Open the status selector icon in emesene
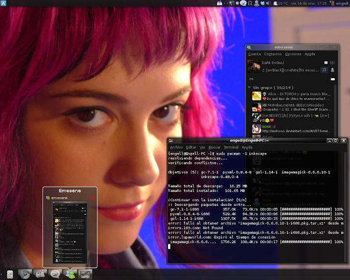This screenshot has width=350, height=280. click(x=332, y=70)
